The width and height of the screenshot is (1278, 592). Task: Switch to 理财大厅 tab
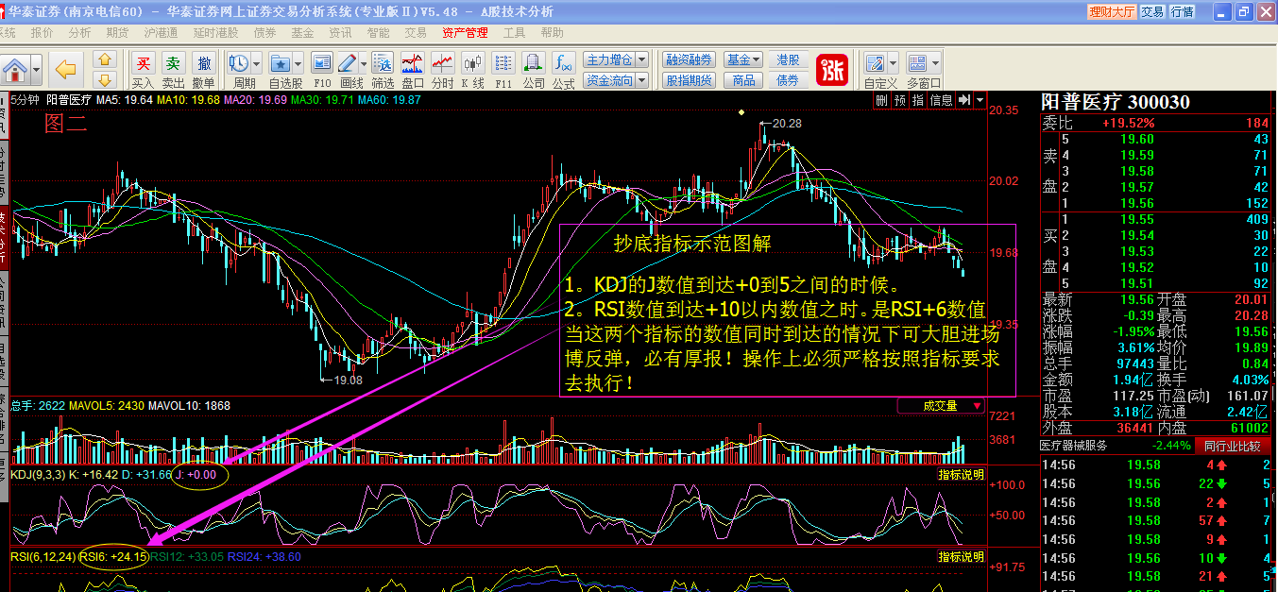1111,11
